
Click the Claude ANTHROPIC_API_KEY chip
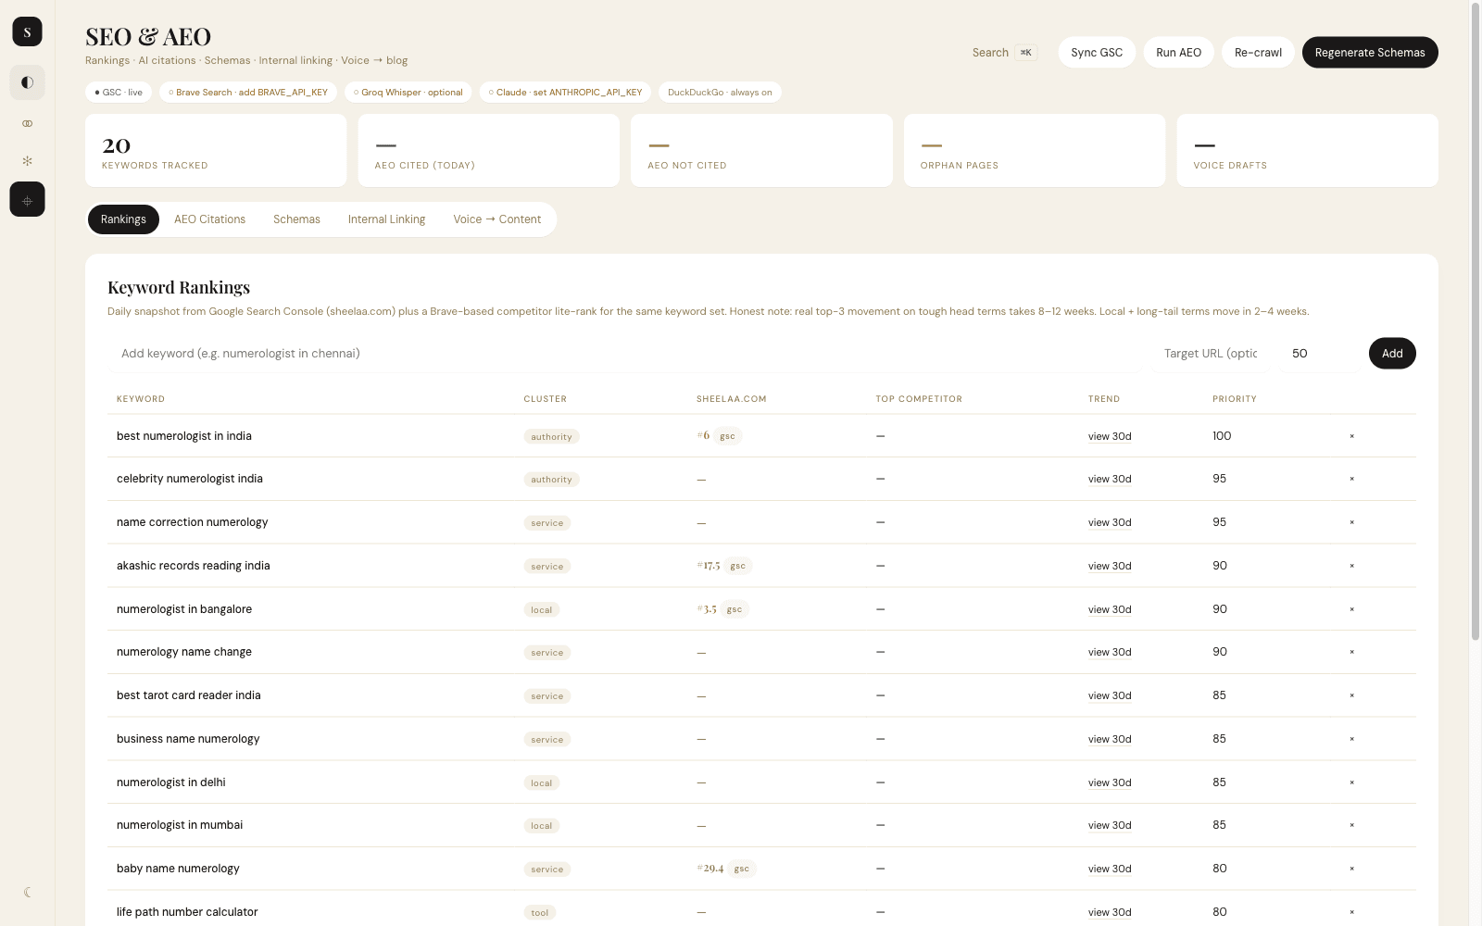(565, 93)
